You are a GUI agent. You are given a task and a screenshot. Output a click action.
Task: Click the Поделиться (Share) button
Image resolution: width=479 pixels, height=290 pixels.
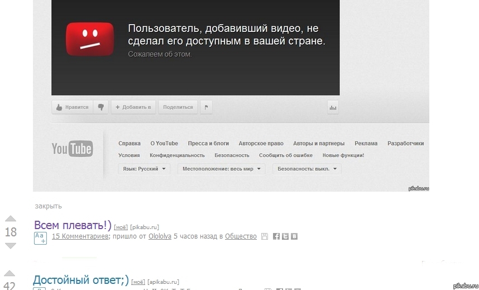coord(178,107)
